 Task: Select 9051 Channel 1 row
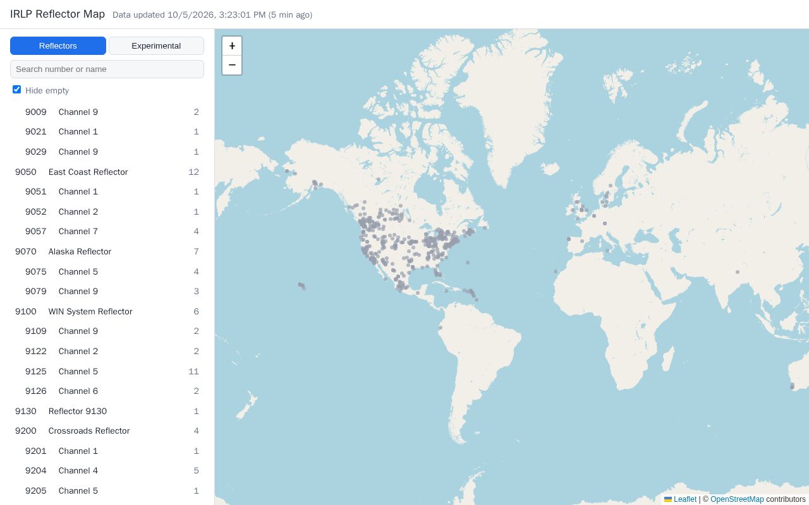[107, 191]
